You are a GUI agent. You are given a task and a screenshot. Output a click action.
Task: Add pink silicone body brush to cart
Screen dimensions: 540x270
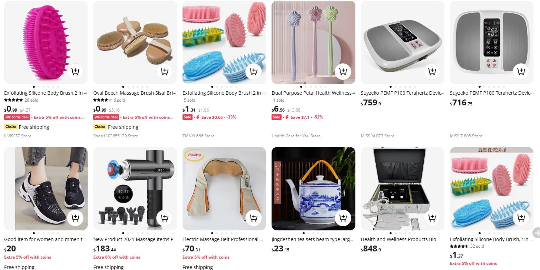[x=75, y=72]
